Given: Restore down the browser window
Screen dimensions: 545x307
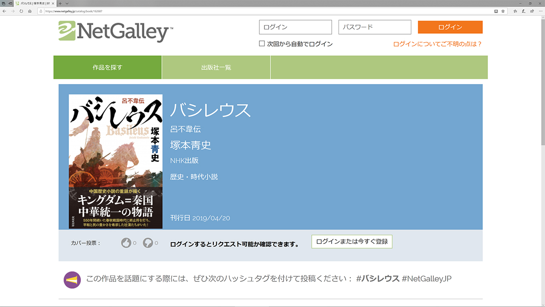Looking at the screenshot, I should [x=530, y=3].
